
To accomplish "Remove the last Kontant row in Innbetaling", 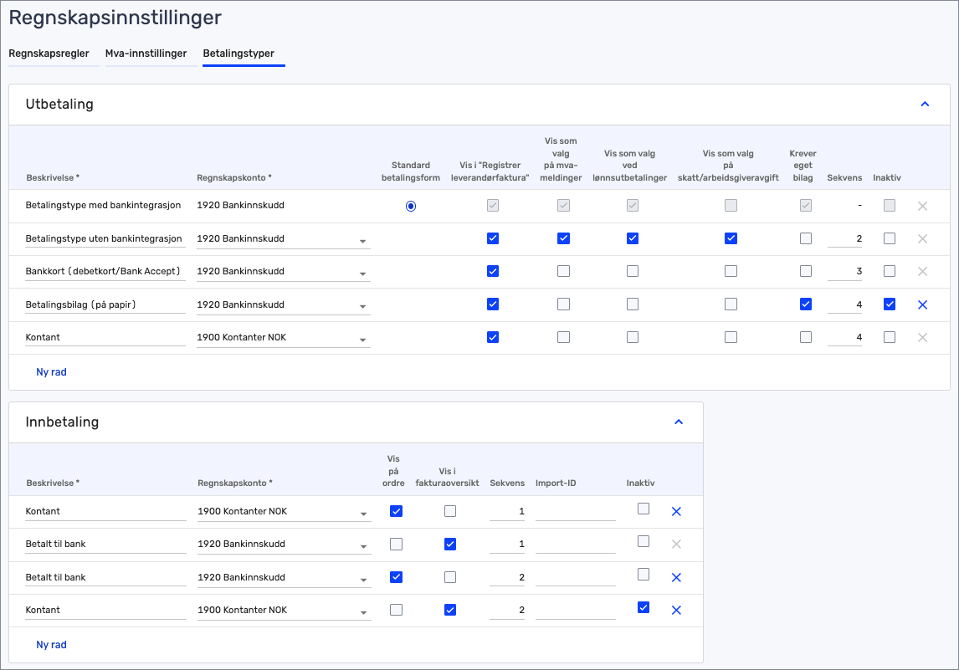I will point(676,610).
